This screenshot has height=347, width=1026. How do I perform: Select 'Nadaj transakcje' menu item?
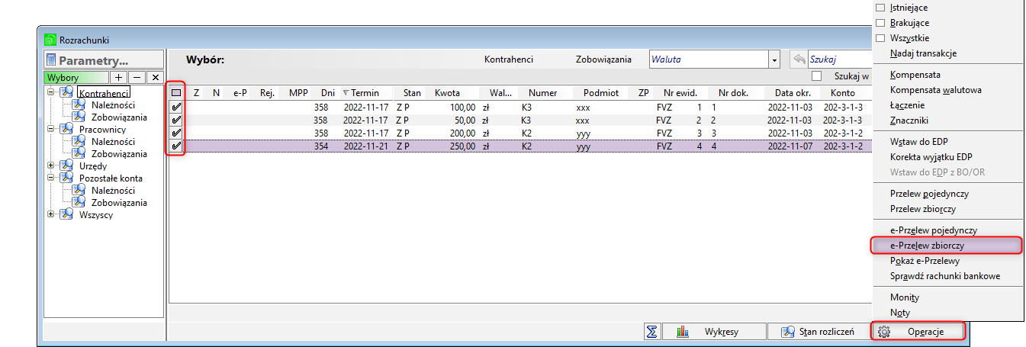[946, 53]
